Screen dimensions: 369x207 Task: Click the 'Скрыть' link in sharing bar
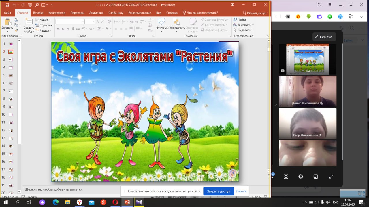point(241,191)
